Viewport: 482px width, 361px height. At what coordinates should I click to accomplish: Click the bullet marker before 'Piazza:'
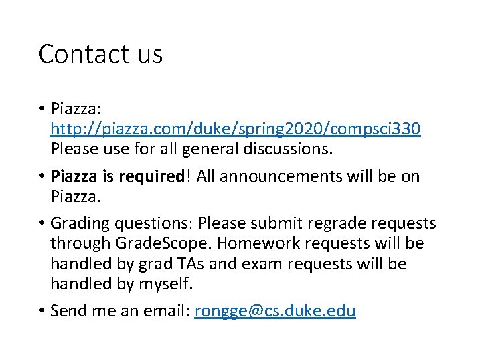[x=42, y=109]
